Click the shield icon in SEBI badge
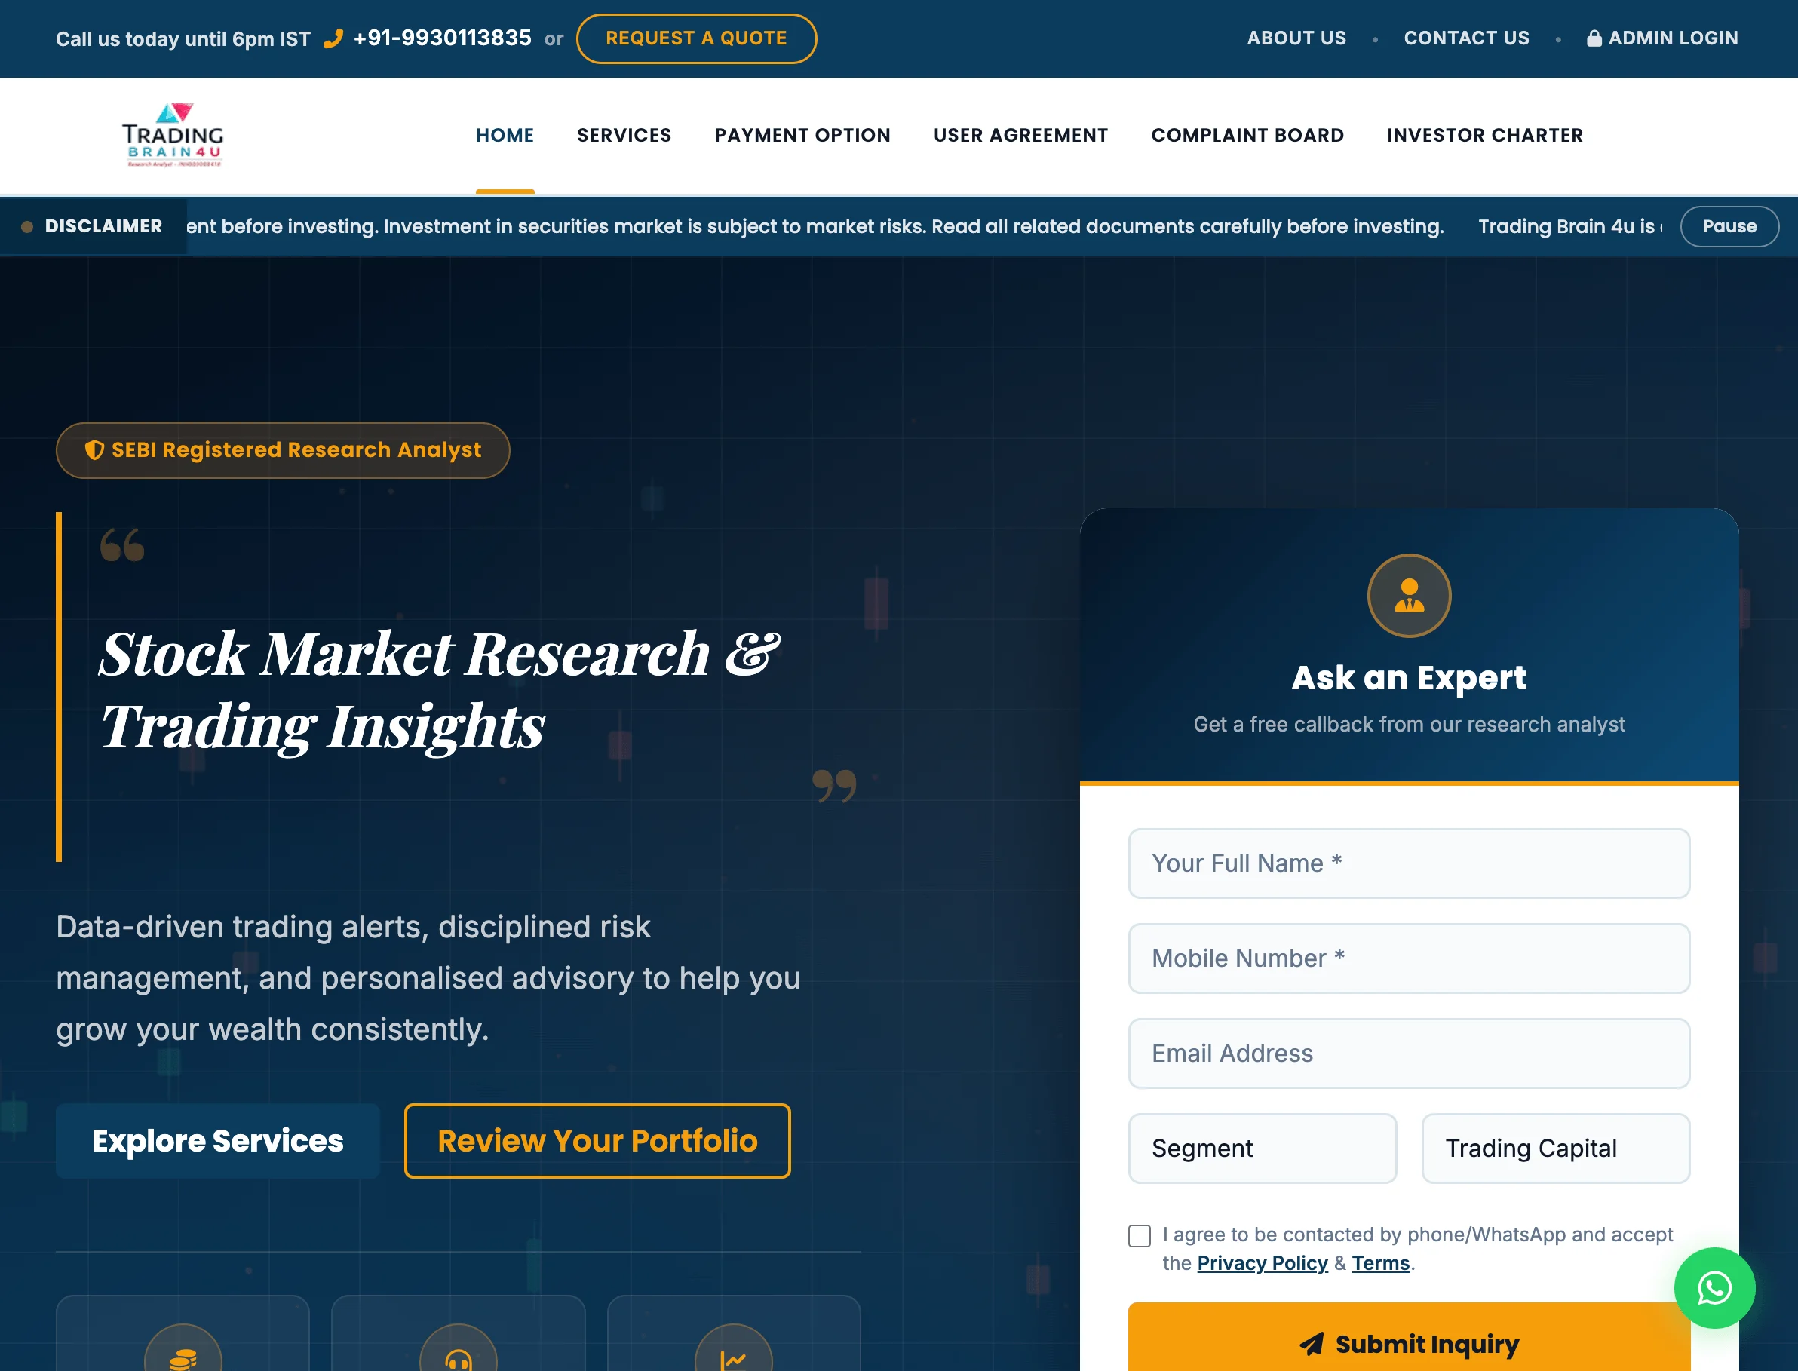 pos(95,449)
